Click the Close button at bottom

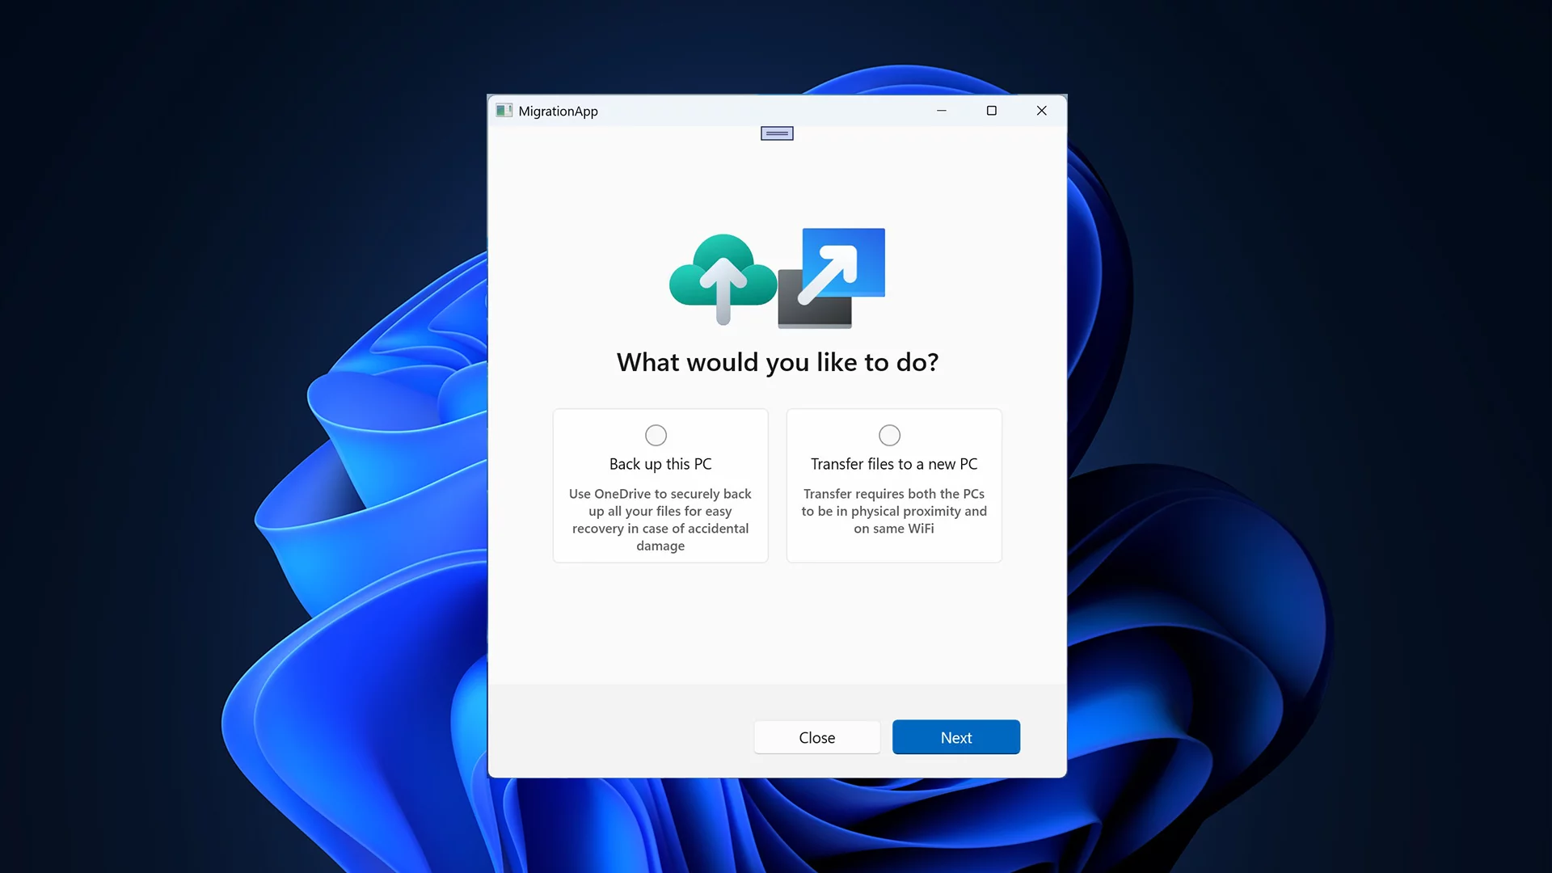coord(817,737)
